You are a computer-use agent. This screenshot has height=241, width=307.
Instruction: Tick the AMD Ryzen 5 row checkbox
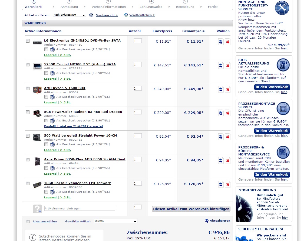click(28, 88)
